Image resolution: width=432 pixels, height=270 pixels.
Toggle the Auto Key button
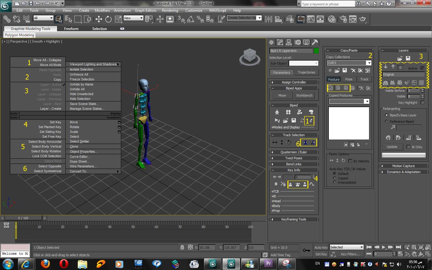click(x=321, y=247)
